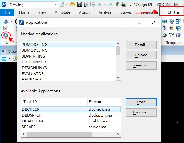Viewport: 184px width, 143px height.
Task: Open the Key-ins… button
Action: (141, 65)
